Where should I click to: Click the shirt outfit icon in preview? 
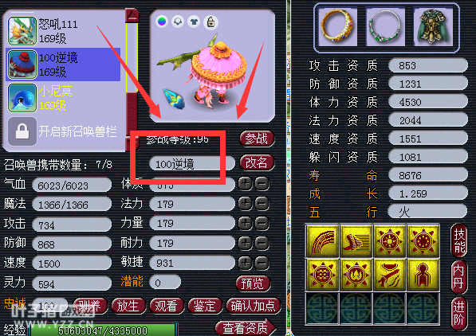(x=195, y=21)
